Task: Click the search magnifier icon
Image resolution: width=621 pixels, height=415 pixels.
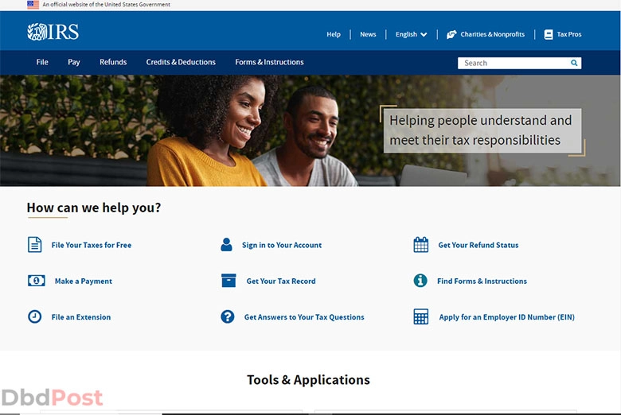Action: pyautogui.click(x=574, y=63)
